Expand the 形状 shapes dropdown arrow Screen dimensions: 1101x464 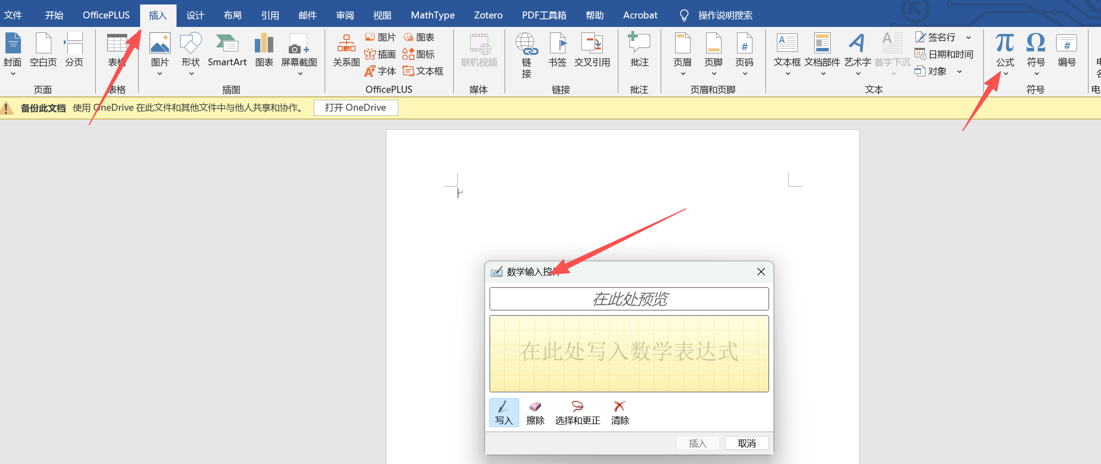191,74
